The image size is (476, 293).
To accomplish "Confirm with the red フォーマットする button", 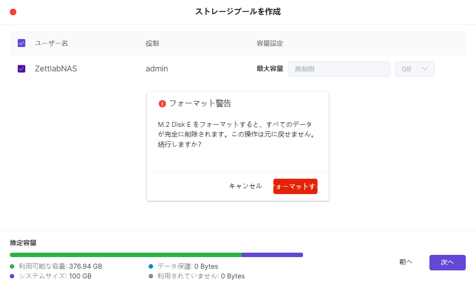I will pos(295,186).
